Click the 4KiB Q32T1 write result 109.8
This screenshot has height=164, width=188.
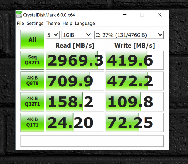pos(135,102)
